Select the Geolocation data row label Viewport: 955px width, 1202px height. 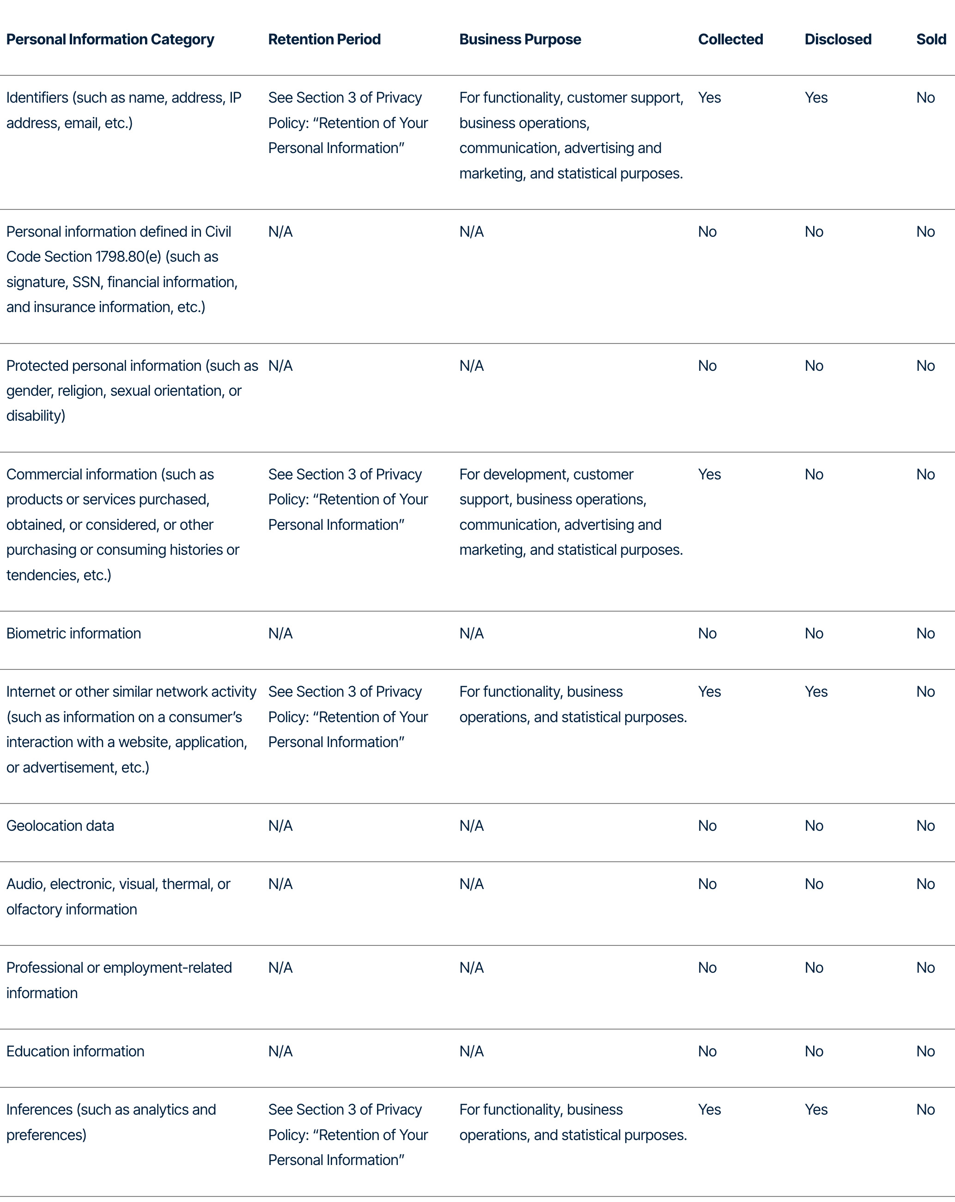pos(60,826)
